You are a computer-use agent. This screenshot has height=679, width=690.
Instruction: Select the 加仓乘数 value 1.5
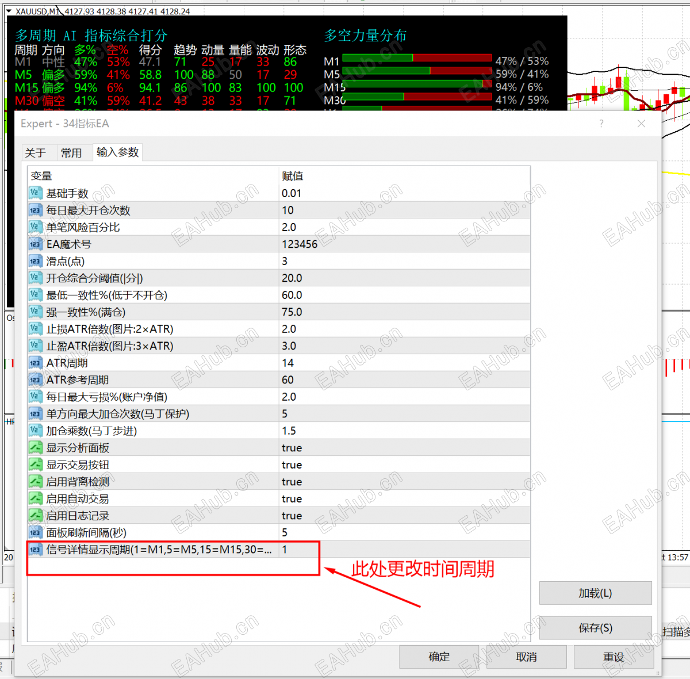[289, 431]
